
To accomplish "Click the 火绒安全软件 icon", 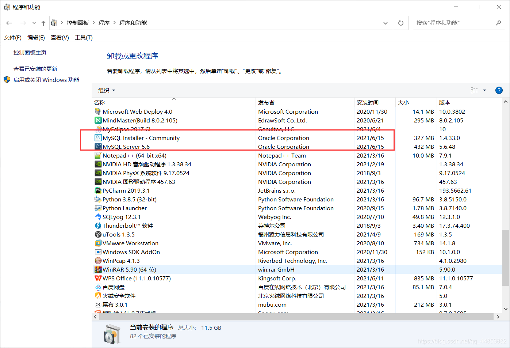I will tap(98, 296).
